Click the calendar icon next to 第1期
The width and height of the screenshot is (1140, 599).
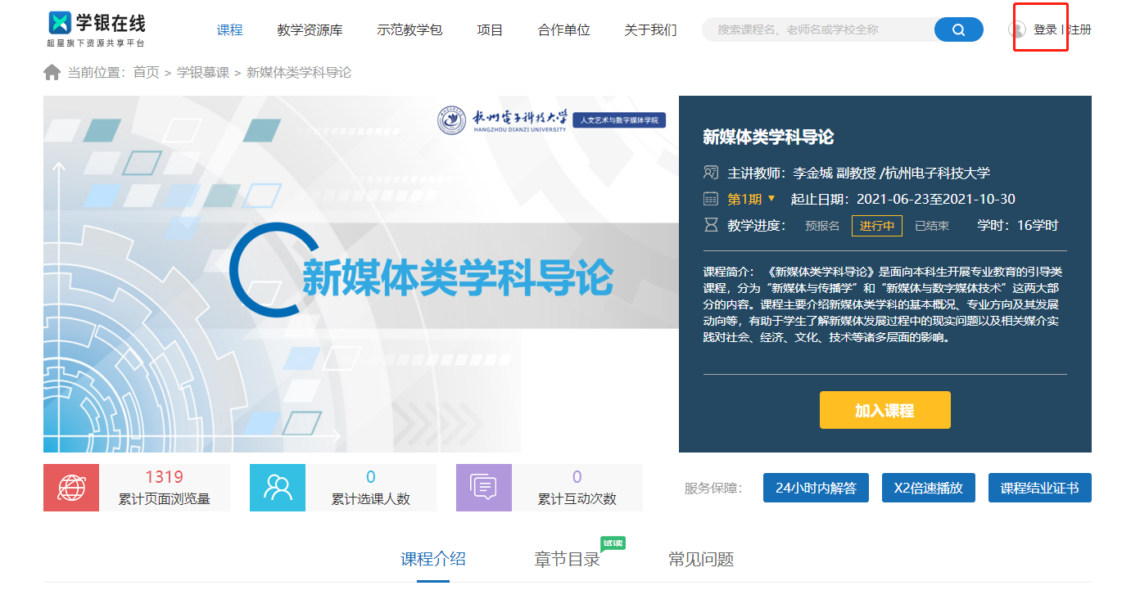(710, 199)
